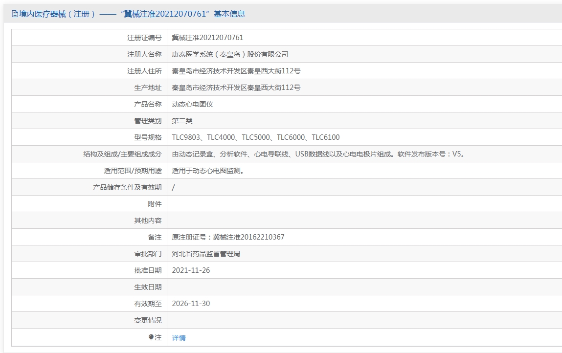
Task: Click the 产品储存条件及有效期 label
Action: [127, 187]
